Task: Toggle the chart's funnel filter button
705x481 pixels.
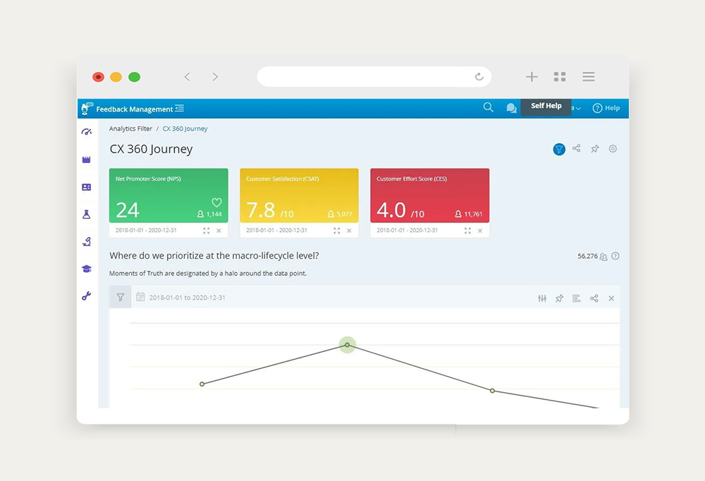Action: pos(121,298)
